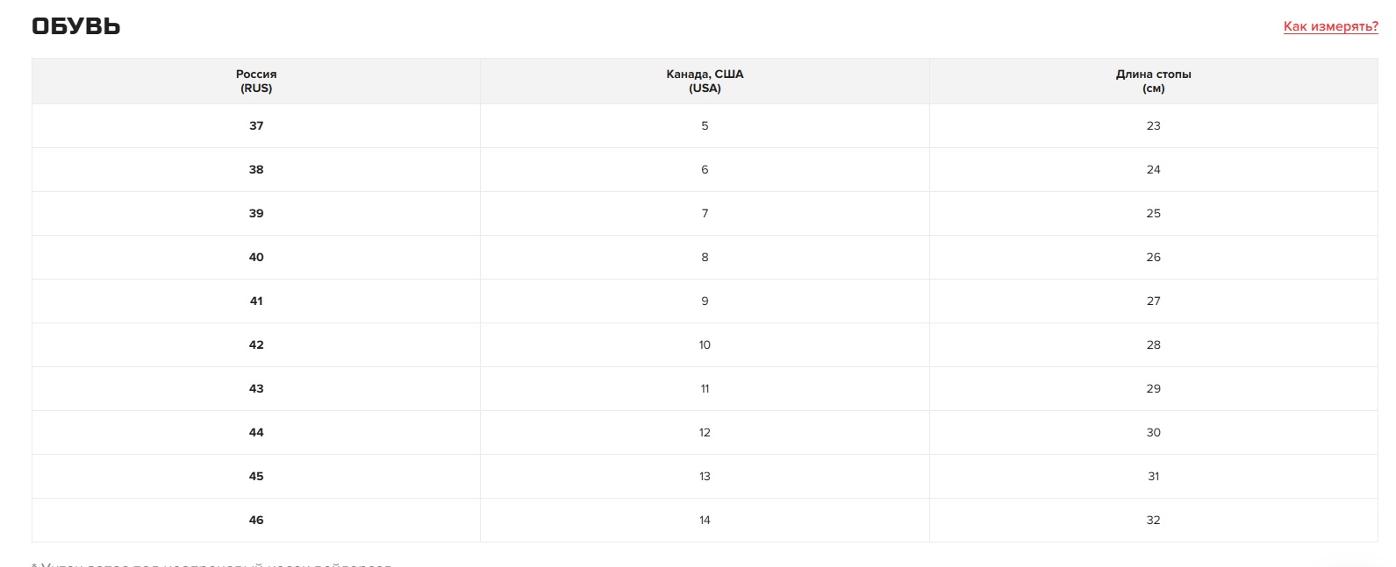Image resolution: width=1396 pixels, height=567 pixels.
Task: Click Russian size 46 cell
Action: pos(256,521)
